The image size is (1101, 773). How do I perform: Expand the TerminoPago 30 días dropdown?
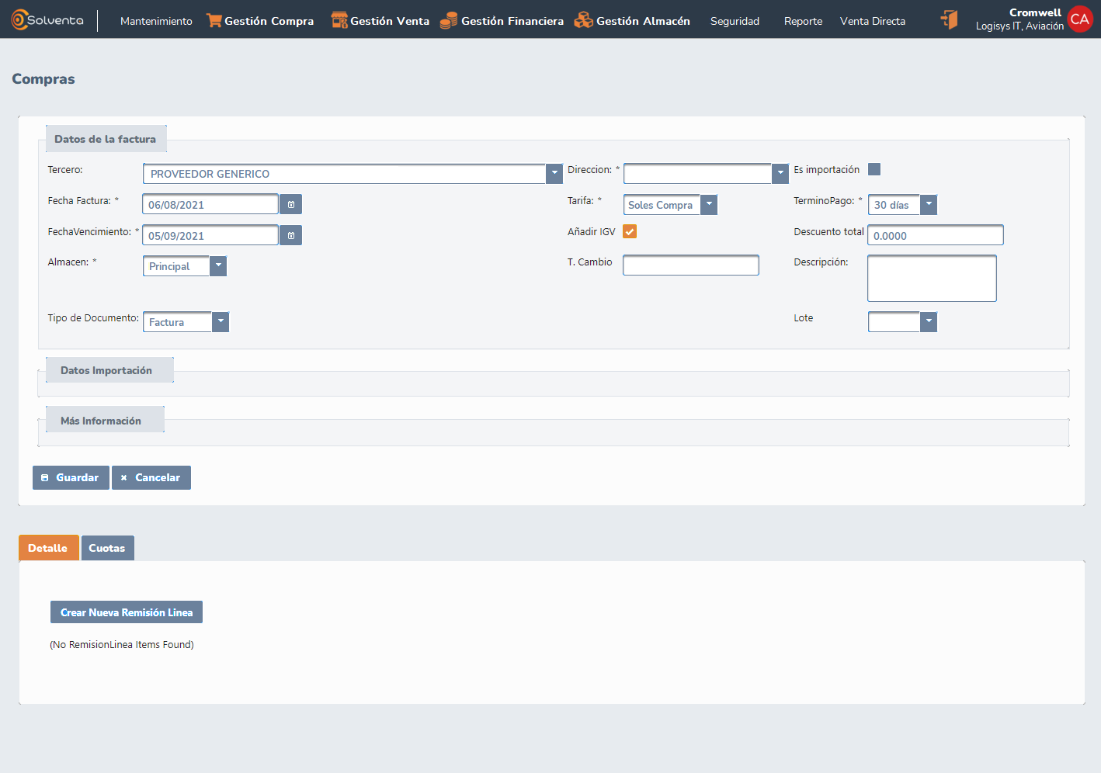coord(929,205)
